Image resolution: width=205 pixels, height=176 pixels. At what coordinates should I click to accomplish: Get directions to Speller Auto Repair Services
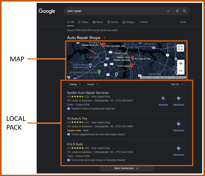click(x=178, y=98)
